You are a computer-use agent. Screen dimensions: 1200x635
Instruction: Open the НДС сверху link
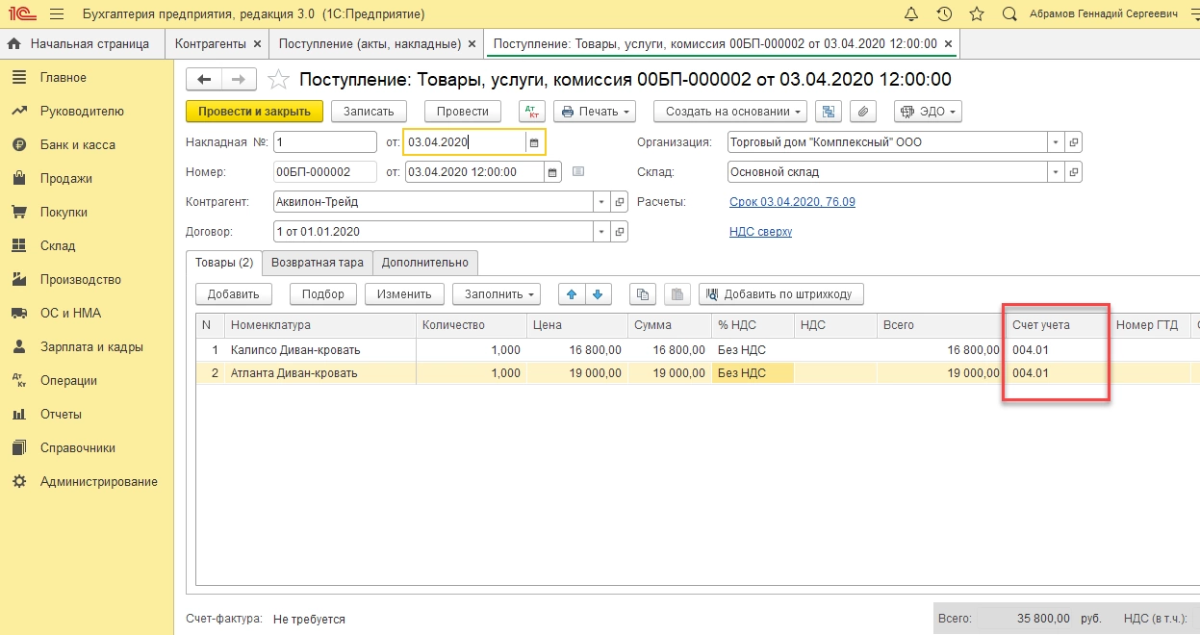pos(760,232)
